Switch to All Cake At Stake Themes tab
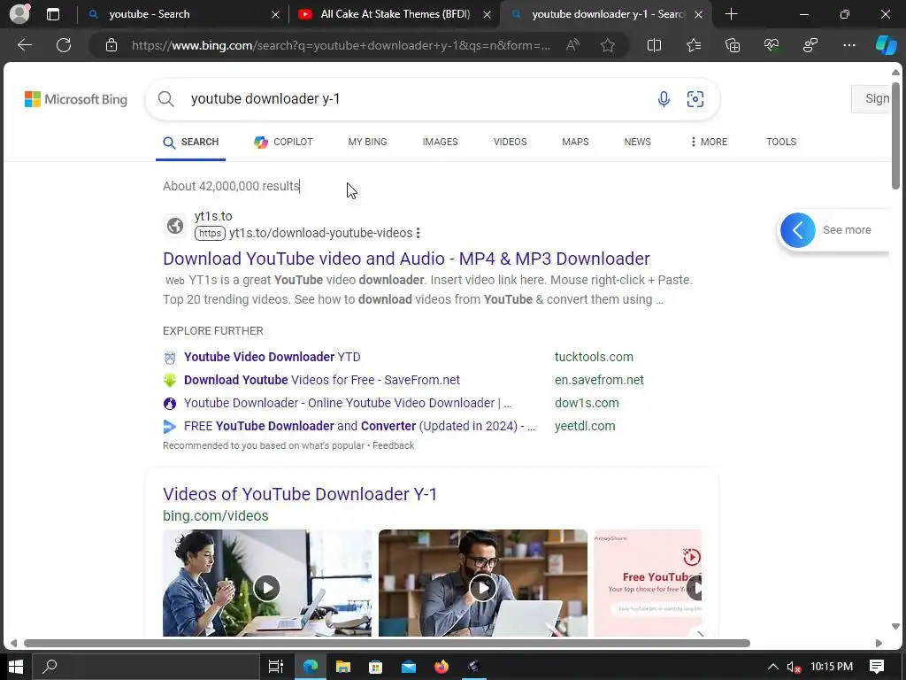 coord(395,14)
